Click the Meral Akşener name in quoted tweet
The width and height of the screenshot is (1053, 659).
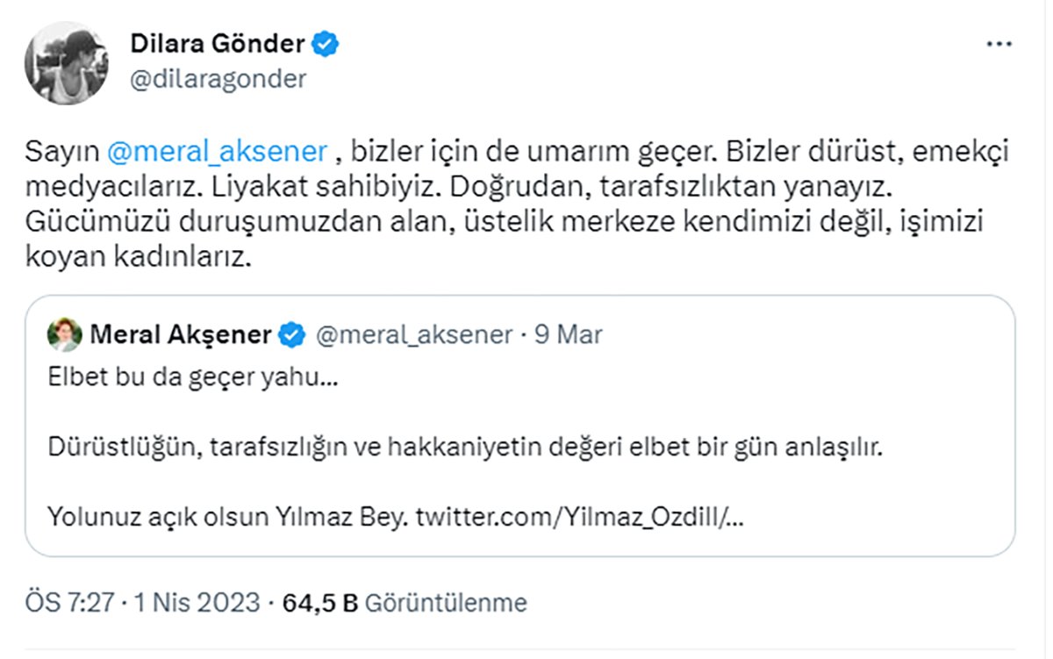(x=181, y=335)
